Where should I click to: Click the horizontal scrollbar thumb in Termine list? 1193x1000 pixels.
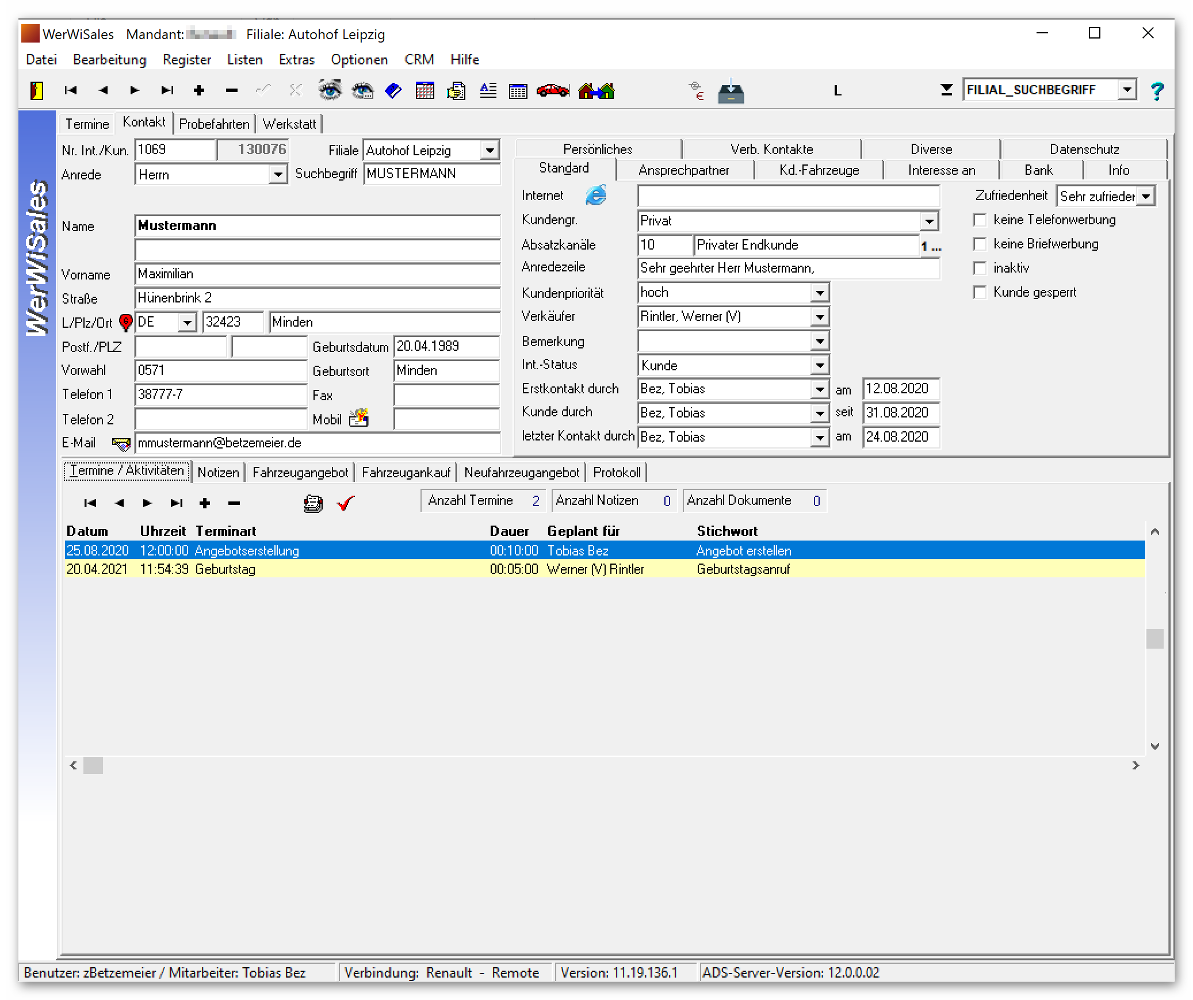point(93,766)
